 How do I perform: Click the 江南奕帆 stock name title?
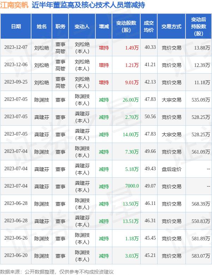coord(14,5)
